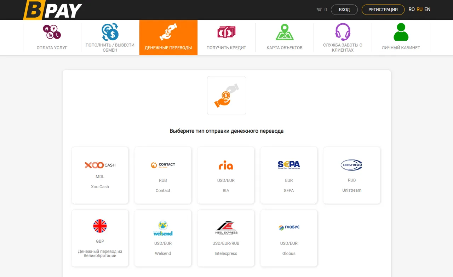
Task: Click USD/EUR/RUB currency text
Action: click(x=226, y=243)
